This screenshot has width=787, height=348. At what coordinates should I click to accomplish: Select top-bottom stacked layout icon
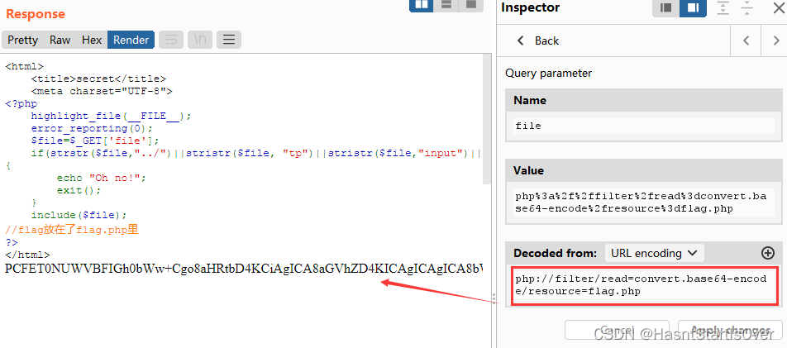pyautogui.click(x=446, y=5)
